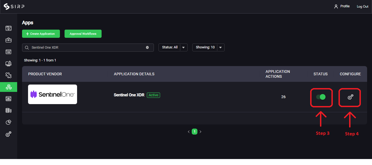
Task: Open the puzzle piece icon in the sidebar
Action: pyautogui.click(x=8, y=75)
